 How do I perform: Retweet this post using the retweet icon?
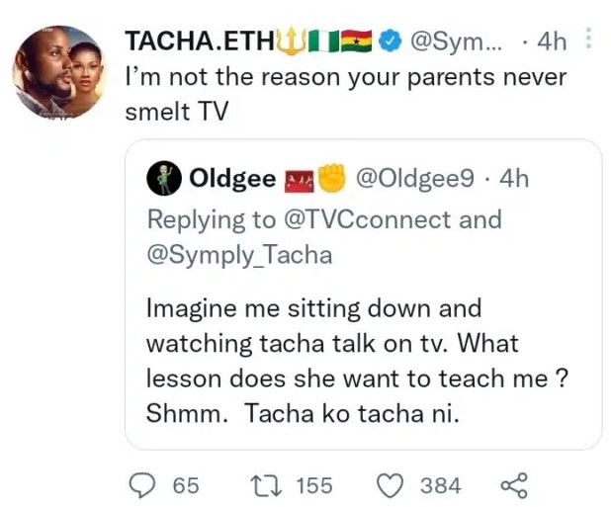click(x=264, y=484)
